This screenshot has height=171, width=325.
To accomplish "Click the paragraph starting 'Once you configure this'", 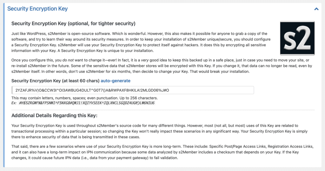I will (x=162, y=66).
